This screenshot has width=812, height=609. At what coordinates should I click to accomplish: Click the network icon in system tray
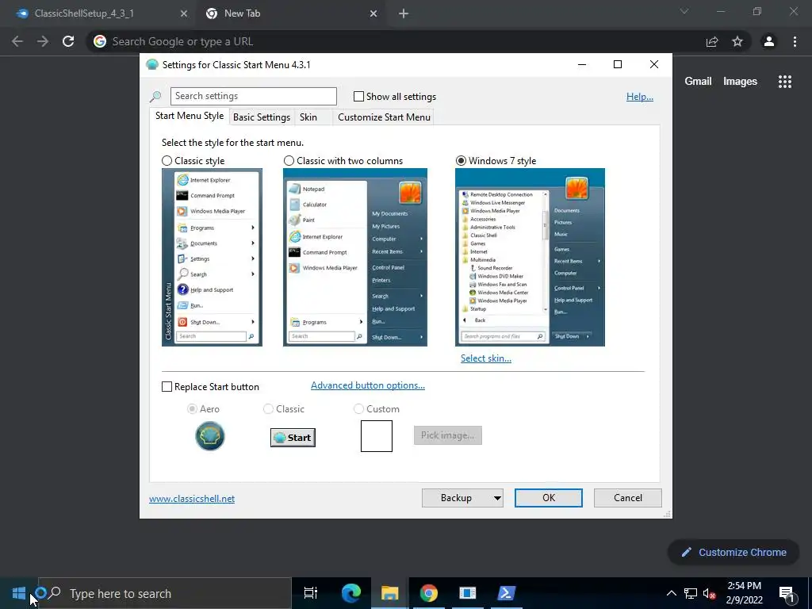691,593
